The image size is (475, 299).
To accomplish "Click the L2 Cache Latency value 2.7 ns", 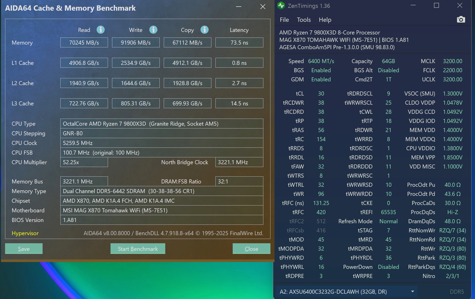I will [239, 83].
